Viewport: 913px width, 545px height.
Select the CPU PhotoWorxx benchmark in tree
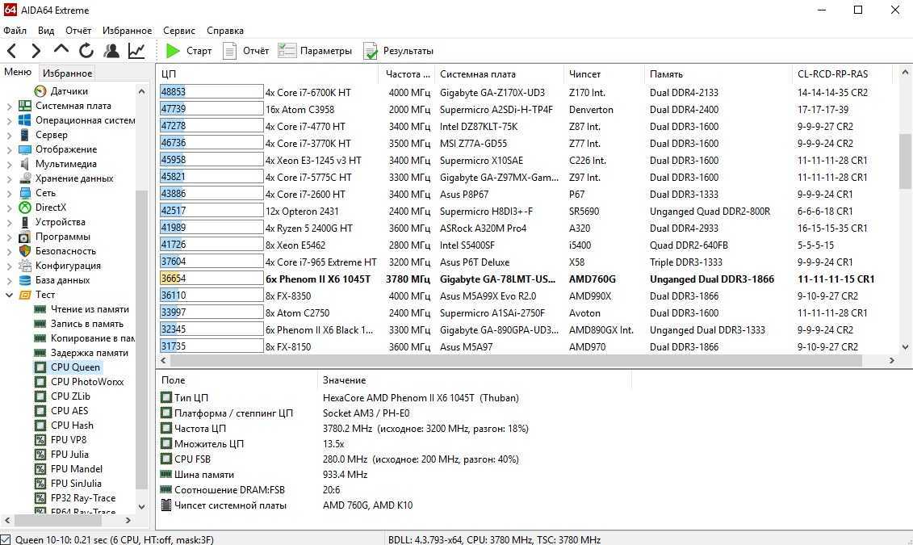pyautogui.click(x=87, y=382)
